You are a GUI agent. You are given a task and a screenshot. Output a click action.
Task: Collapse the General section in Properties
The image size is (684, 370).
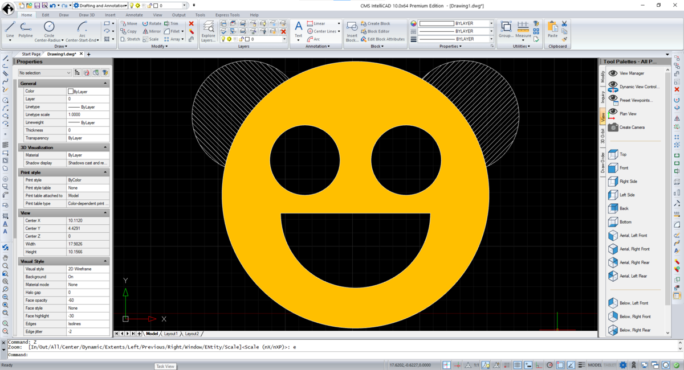coord(105,84)
